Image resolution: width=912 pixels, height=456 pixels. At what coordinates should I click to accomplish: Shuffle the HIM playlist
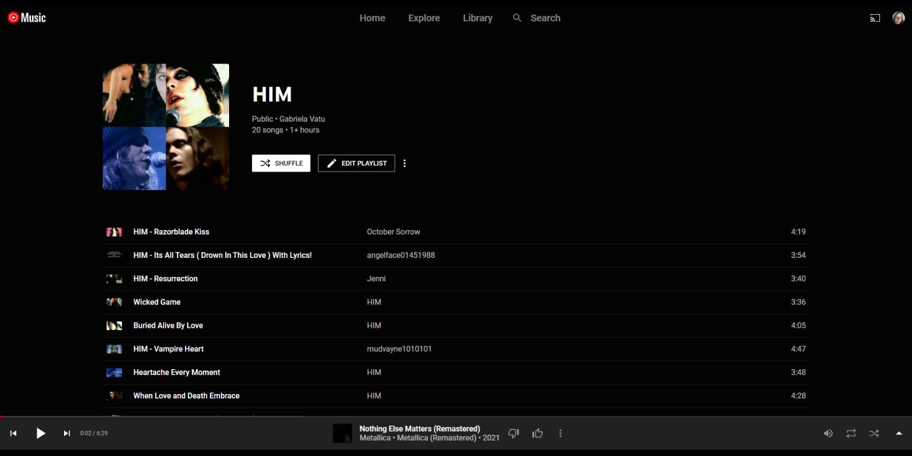click(281, 163)
